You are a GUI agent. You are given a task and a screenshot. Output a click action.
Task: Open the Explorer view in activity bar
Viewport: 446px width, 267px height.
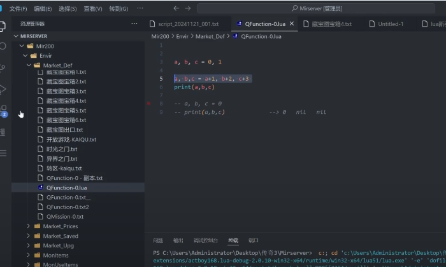5,27
